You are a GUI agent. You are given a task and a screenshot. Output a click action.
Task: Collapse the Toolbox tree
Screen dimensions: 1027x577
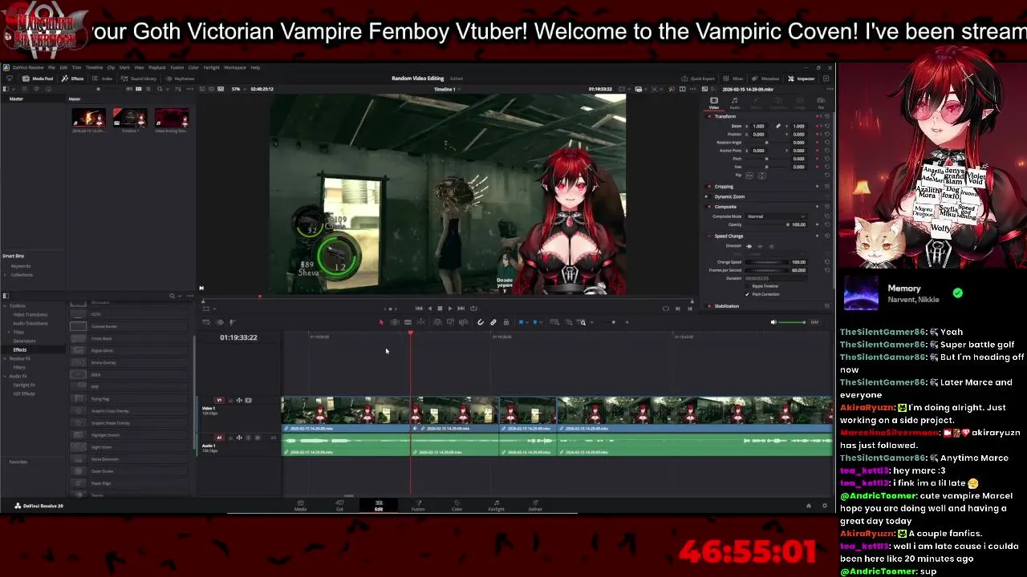[x=5, y=305]
